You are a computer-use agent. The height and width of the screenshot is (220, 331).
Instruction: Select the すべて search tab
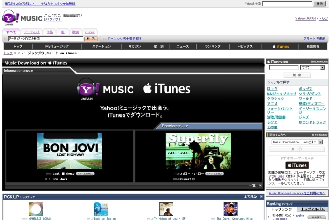[x=11, y=32]
